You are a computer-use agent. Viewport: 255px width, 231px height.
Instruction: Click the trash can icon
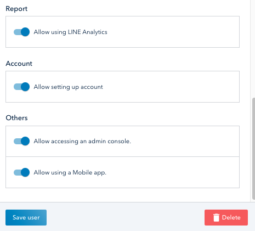tap(216, 217)
